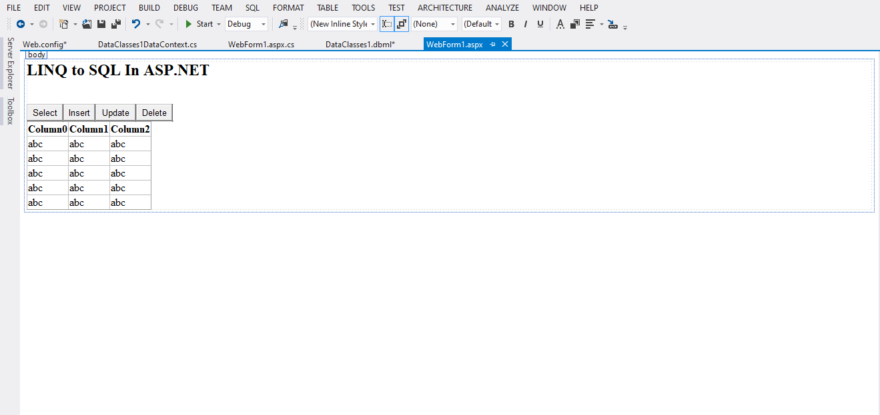880x415 pixels.
Task: Open the Debug configuration dropdown
Action: click(246, 24)
